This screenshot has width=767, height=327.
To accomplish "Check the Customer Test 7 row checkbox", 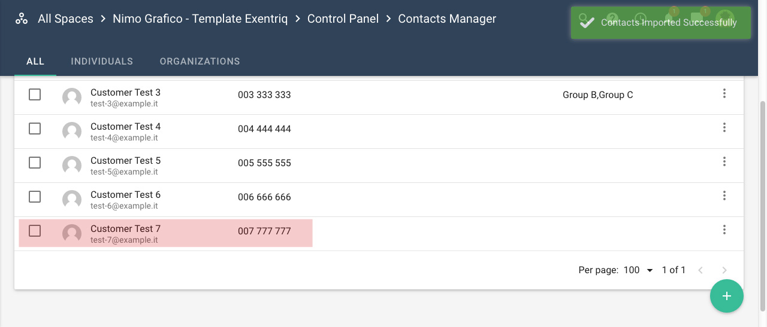I will pos(35,231).
